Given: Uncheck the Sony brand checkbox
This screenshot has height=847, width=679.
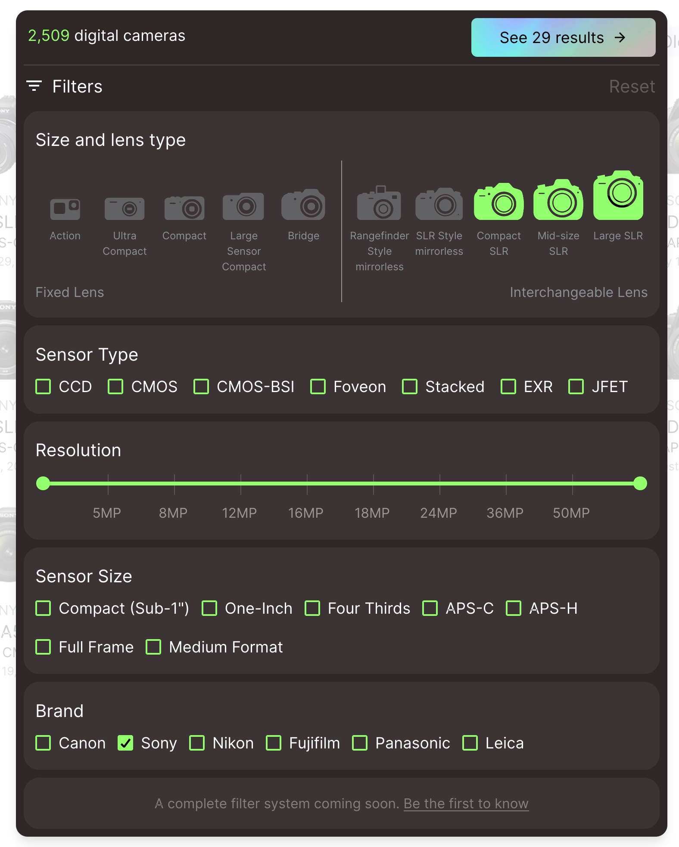Looking at the screenshot, I should click(x=125, y=743).
